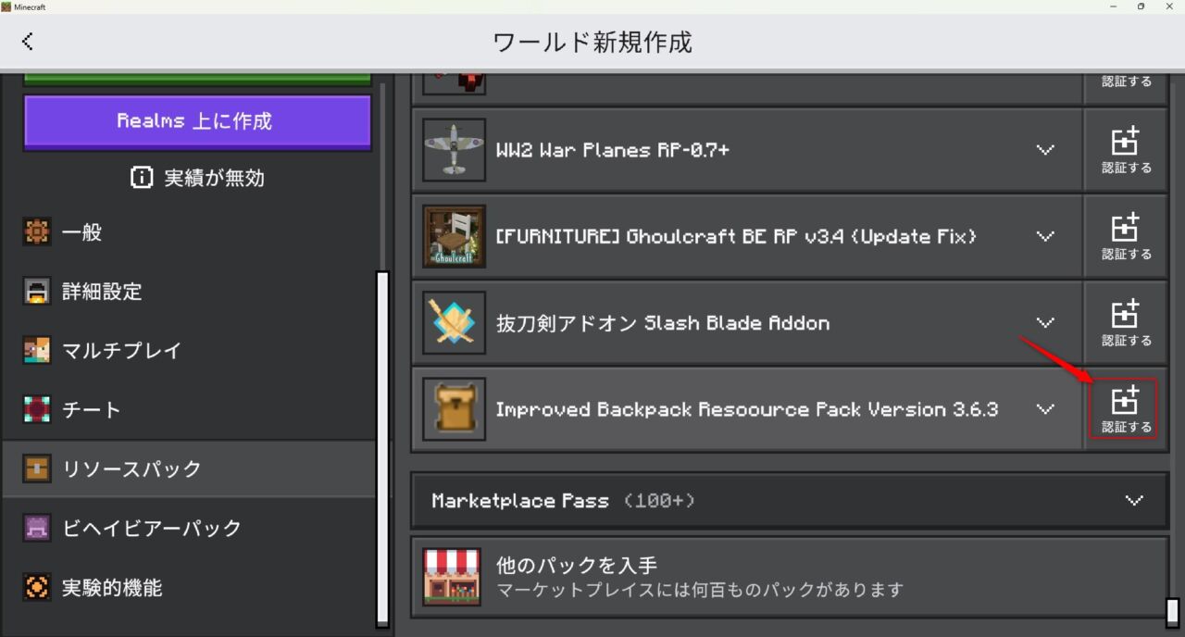Viewport: 1185px width, 637px height.
Task: Click the ビヘイビアーパック purple icon
Action: pyautogui.click(x=37, y=528)
